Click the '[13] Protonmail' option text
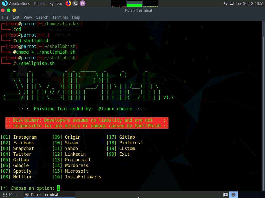The image size is (265, 198). 72,160
